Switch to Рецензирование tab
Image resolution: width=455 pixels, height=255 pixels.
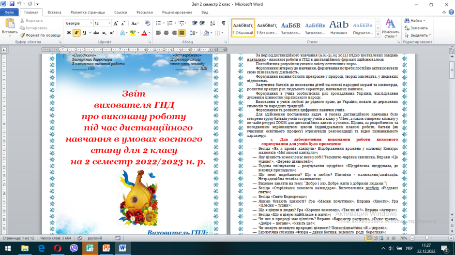(x=177, y=12)
